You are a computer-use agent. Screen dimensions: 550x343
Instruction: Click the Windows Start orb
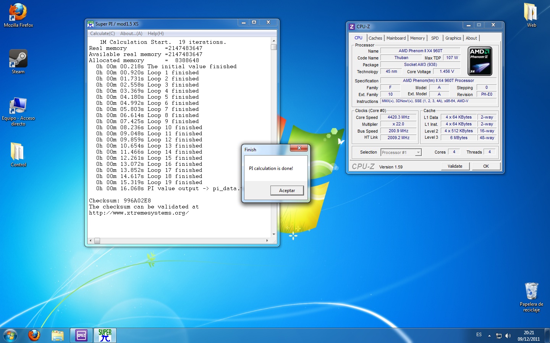(x=10, y=335)
